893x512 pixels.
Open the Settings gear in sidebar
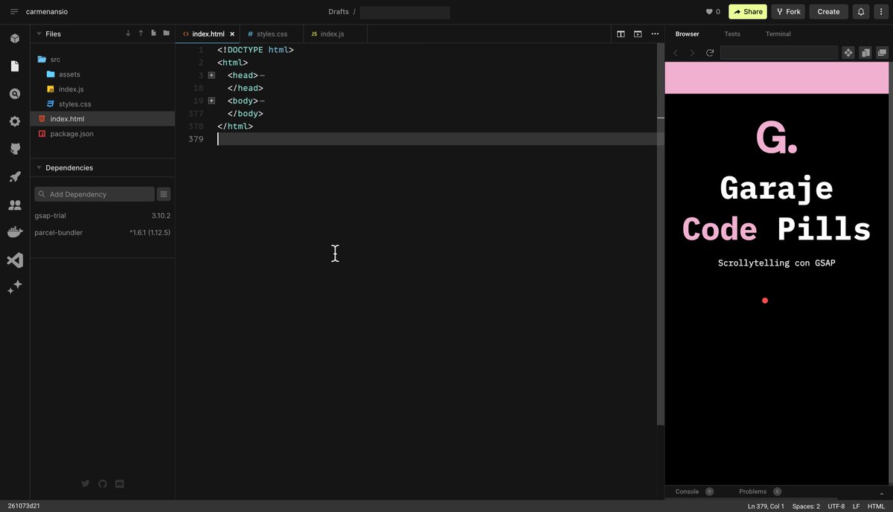(15, 121)
